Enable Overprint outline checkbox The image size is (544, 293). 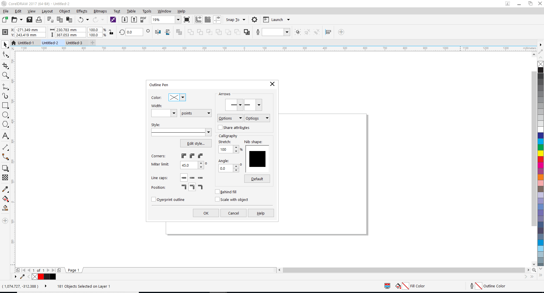[x=154, y=199]
